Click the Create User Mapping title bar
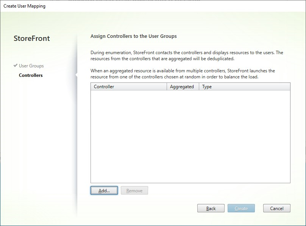306x226 pixels. [x=25, y=6]
